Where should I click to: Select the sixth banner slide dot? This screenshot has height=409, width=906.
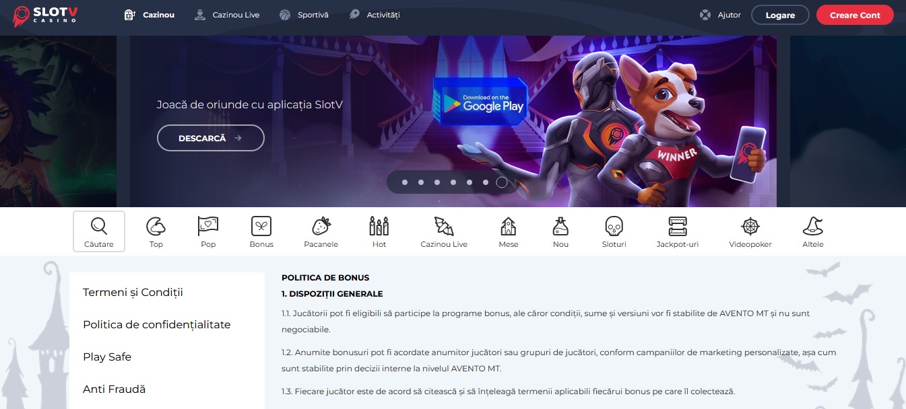coord(486,182)
